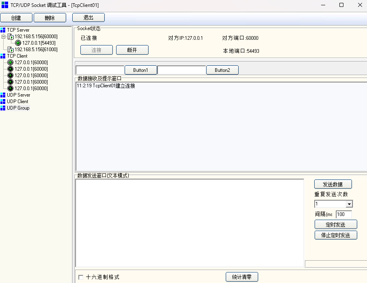Click the 192.168.5.156[60000] server icon
The width and height of the screenshot is (367, 283).
pos(11,37)
